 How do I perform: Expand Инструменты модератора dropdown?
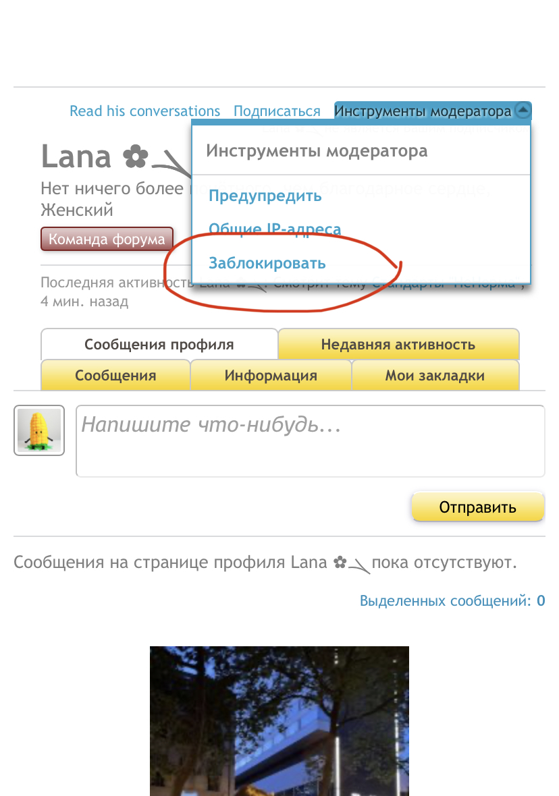423,111
